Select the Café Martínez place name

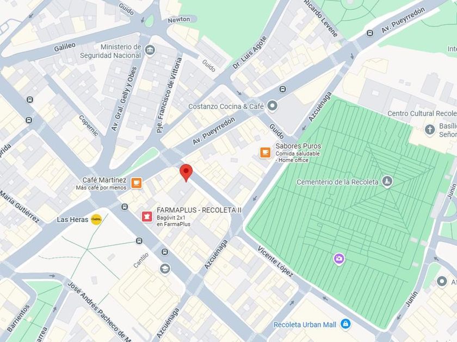pos(104,180)
